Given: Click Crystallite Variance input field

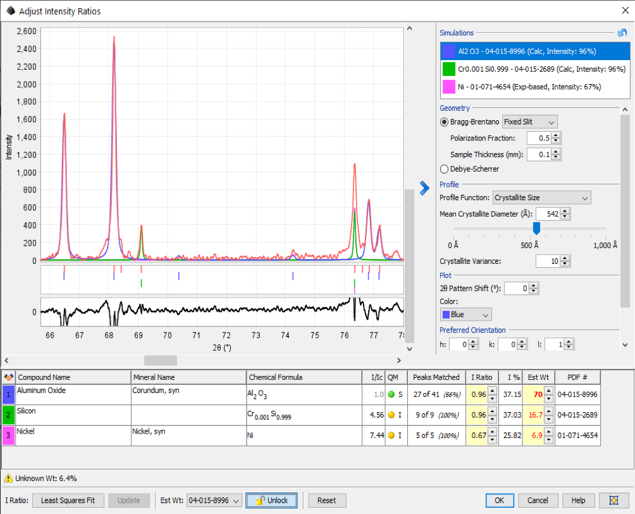Looking at the screenshot, I should [548, 261].
